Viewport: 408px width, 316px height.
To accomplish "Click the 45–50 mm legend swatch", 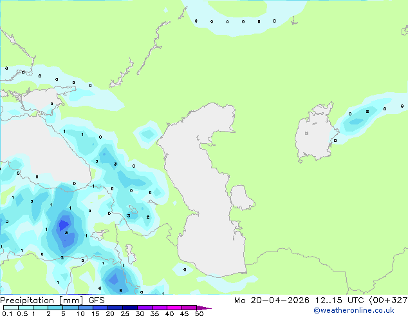I will point(189,308).
